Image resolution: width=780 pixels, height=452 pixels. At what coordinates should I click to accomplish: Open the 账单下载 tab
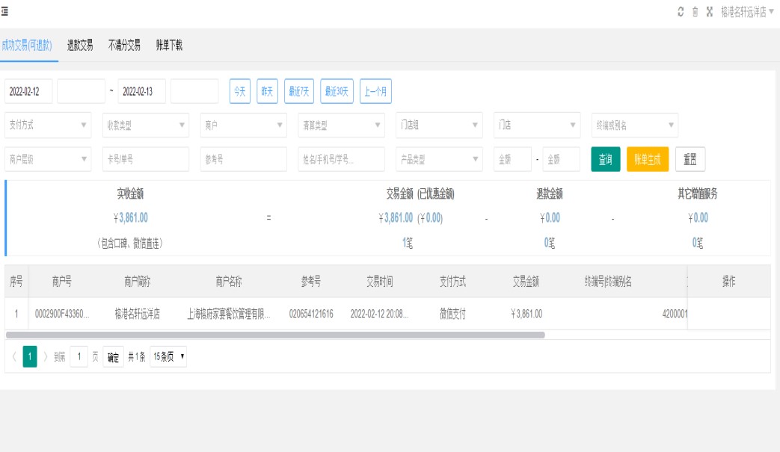(169, 46)
